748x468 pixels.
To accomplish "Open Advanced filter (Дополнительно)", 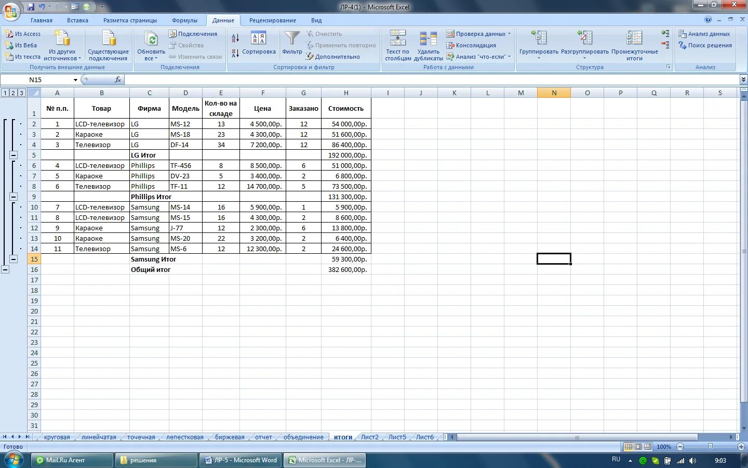I will [x=332, y=57].
